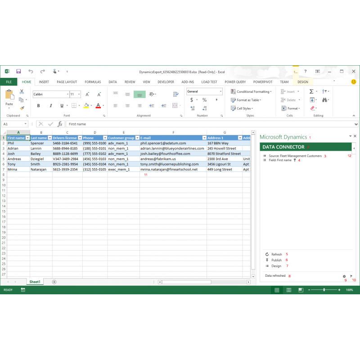The image size is (360, 360).
Task: Switch to the DESIGN tab
Action: [303, 82]
